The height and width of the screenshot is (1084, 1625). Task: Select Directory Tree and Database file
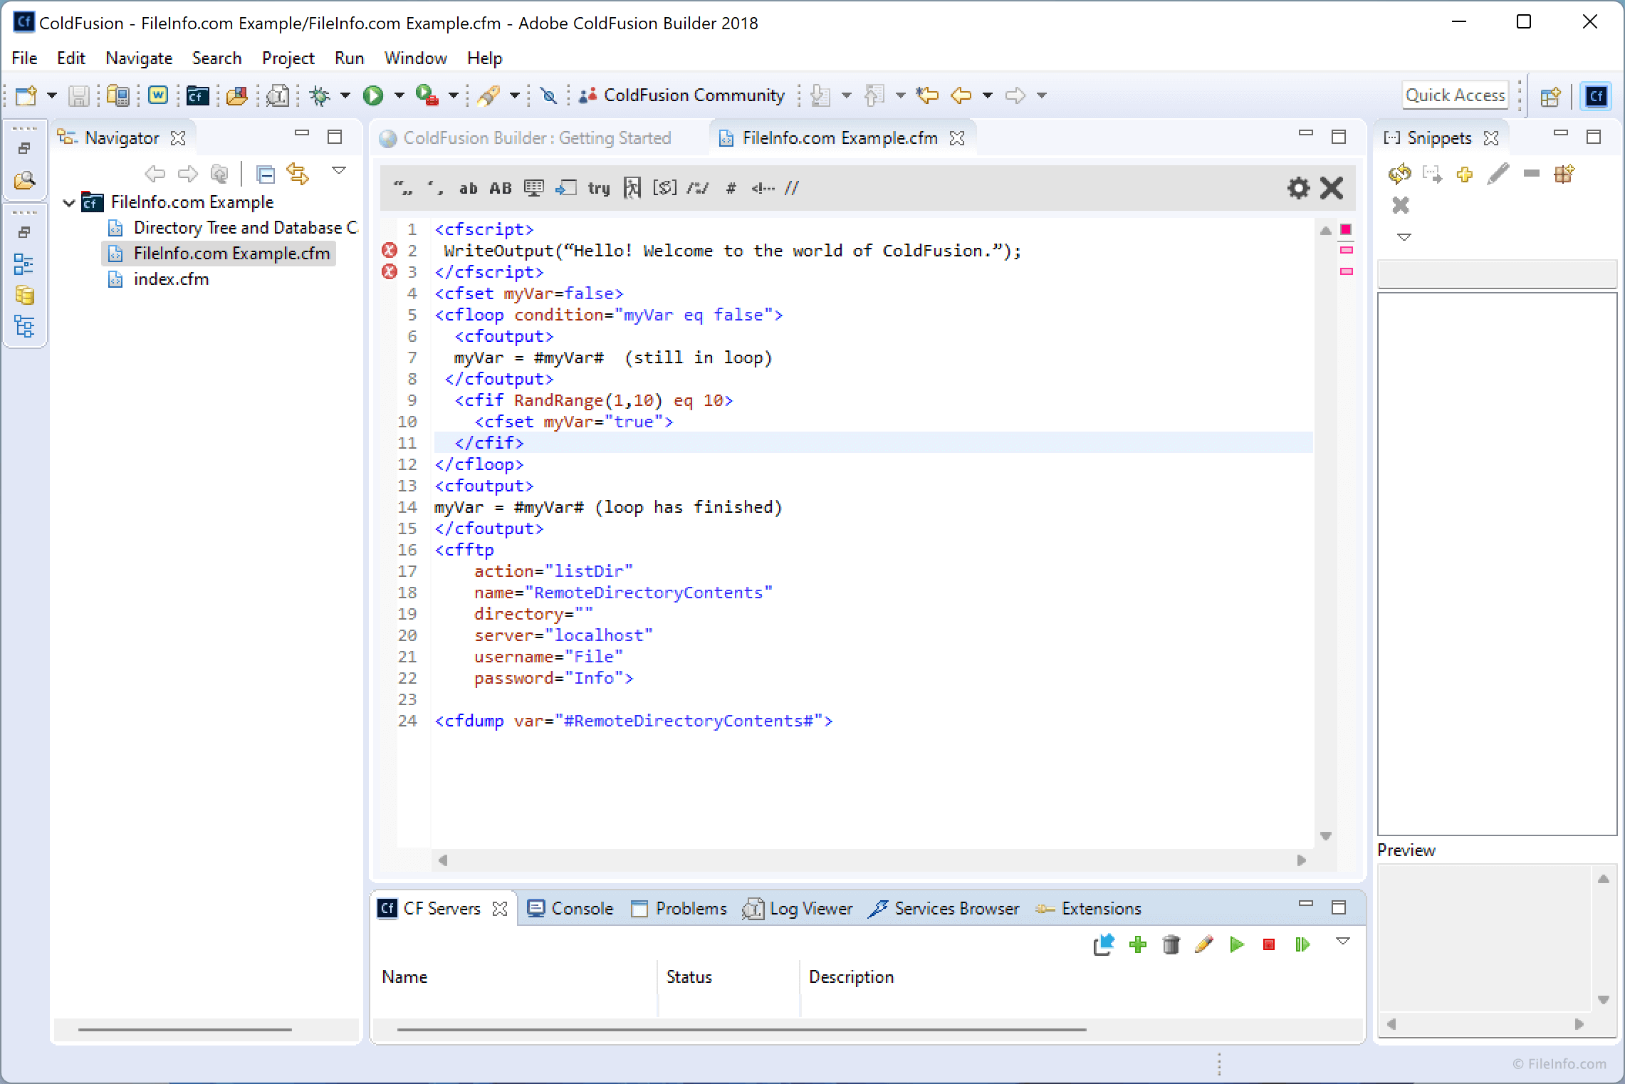coord(233,228)
